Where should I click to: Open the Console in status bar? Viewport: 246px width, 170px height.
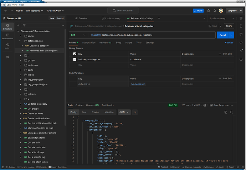point(42,167)
